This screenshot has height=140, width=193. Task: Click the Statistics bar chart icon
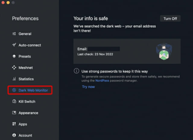pyautogui.click(x=14, y=79)
